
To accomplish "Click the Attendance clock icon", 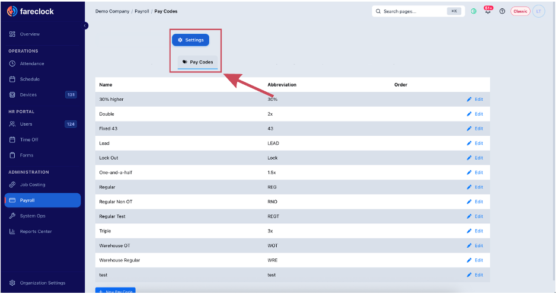I will (x=12, y=63).
